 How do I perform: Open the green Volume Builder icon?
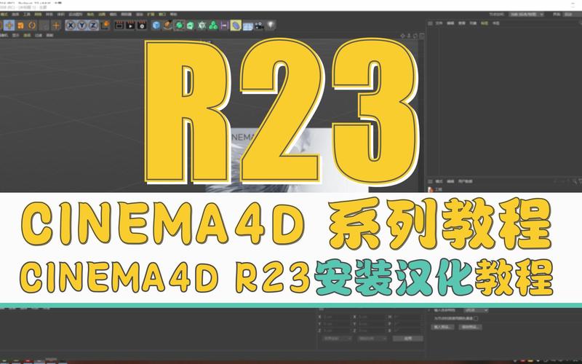click(213, 25)
